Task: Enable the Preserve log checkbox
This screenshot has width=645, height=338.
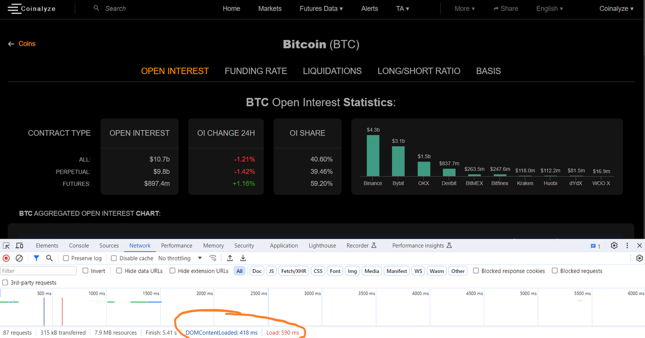Action: [66, 258]
